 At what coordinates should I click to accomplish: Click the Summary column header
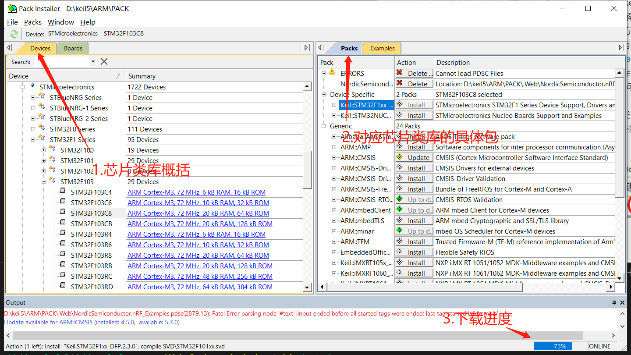pyautogui.click(x=219, y=76)
